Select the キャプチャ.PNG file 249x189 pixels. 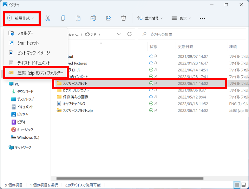tap(74, 104)
